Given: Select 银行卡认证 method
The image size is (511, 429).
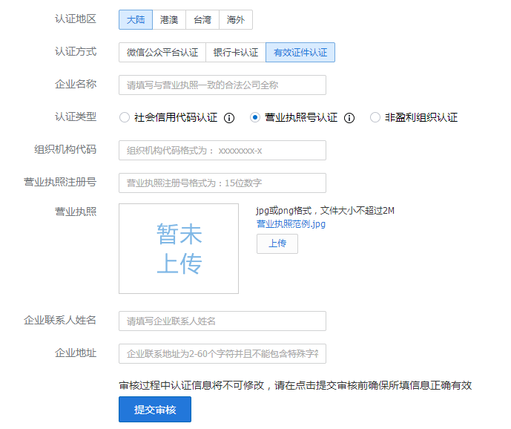Looking at the screenshot, I should click(236, 53).
